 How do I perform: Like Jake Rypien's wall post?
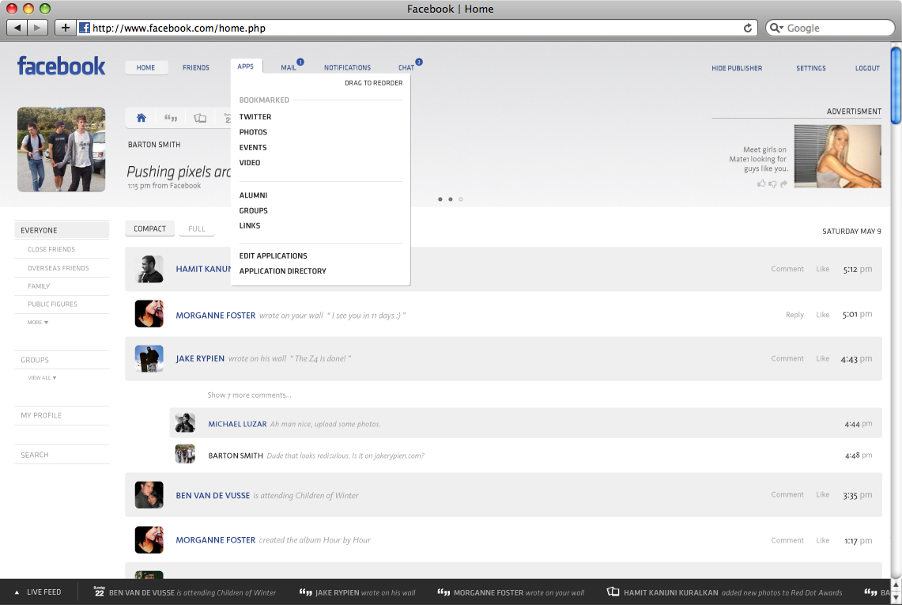pyautogui.click(x=823, y=358)
